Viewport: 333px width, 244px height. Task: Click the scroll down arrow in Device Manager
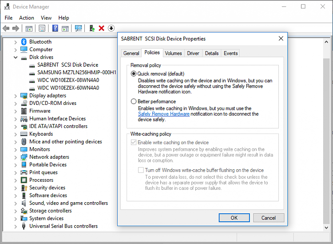[326, 228]
